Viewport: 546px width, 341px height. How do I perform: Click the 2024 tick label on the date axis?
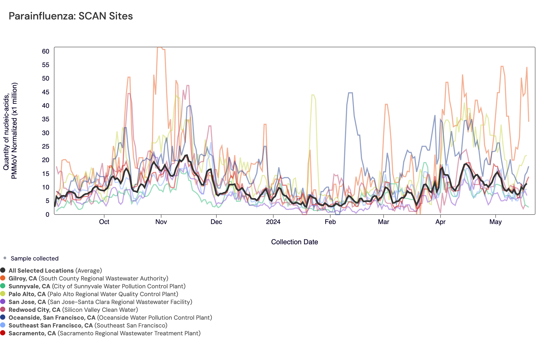coord(273,222)
